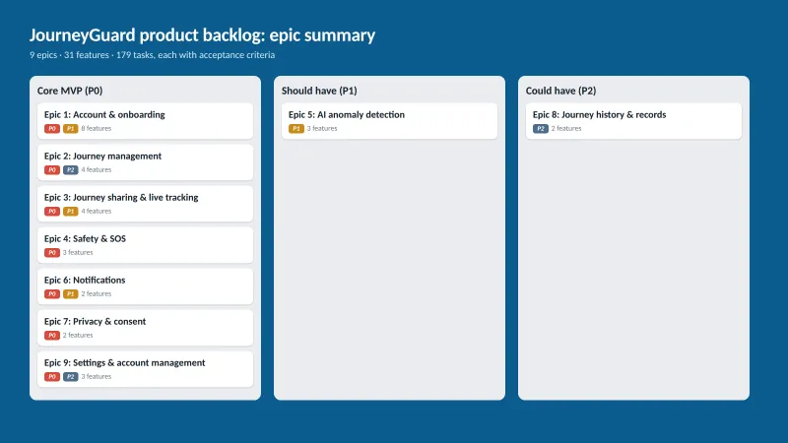
Task: Click the P0 badge on Epic 4
Action: 52,253
